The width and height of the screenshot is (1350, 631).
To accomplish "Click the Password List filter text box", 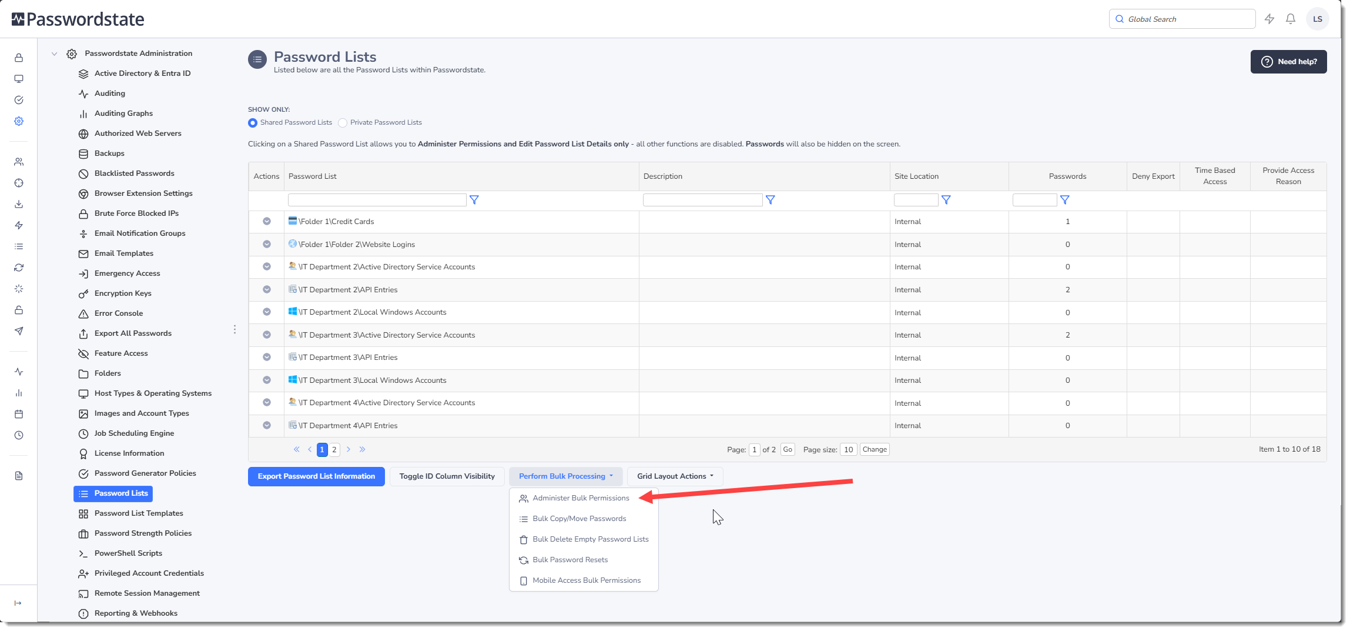I will pyautogui.click(x=377, y=200).
